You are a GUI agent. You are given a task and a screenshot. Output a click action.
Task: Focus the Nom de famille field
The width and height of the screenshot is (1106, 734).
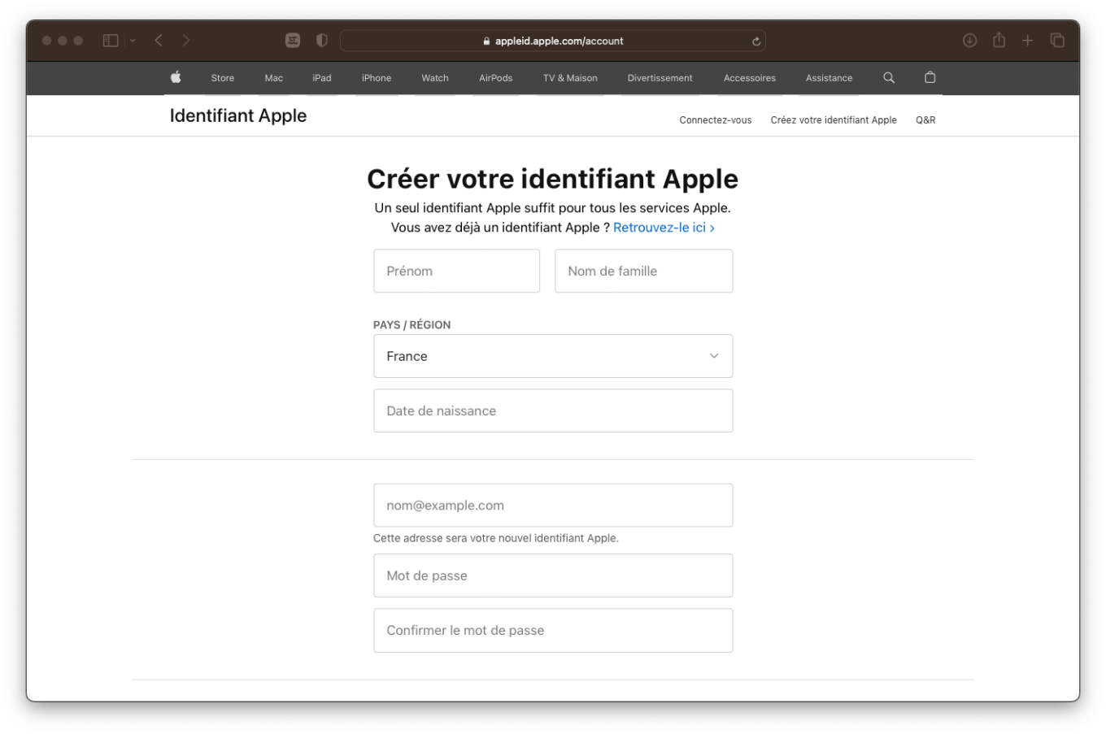coord(643,271)
